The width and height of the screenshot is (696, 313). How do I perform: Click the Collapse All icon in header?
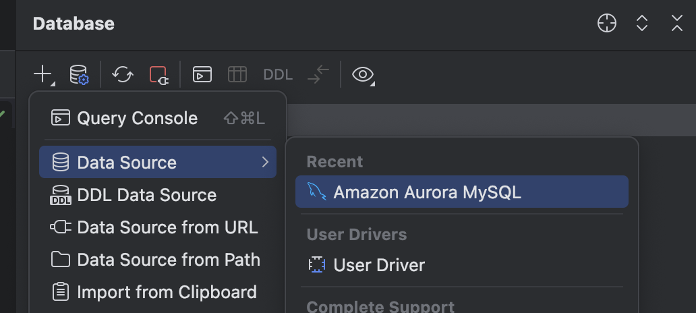coord(677,23)
